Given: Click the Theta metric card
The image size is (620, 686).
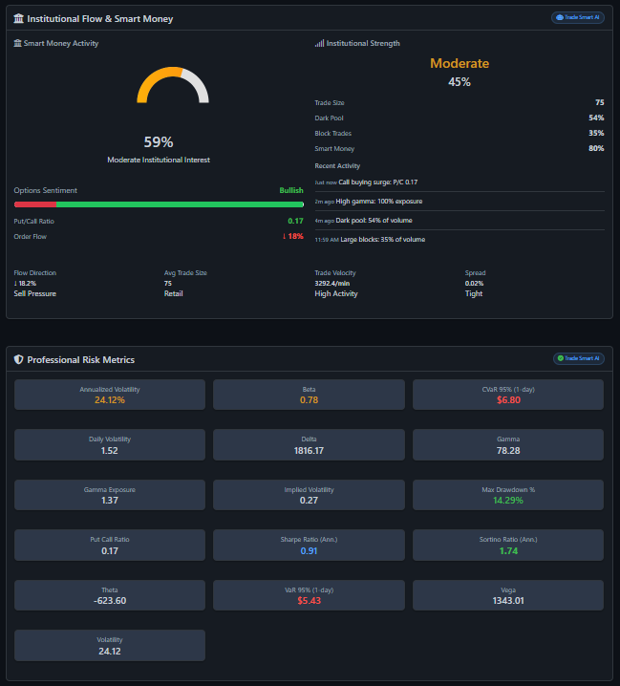Looking at the screenshot, I should pos(110,594).
